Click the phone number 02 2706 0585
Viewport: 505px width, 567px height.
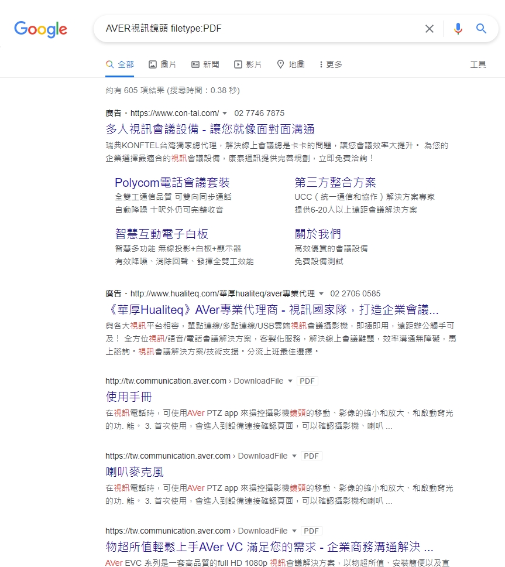[x=355, y=293]
